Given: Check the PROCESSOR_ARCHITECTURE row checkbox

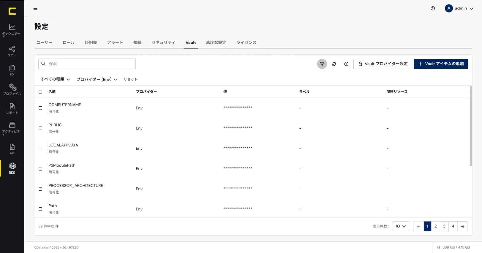Looking at the screenshot, I should pyautogui.click(x=40, y=189).
